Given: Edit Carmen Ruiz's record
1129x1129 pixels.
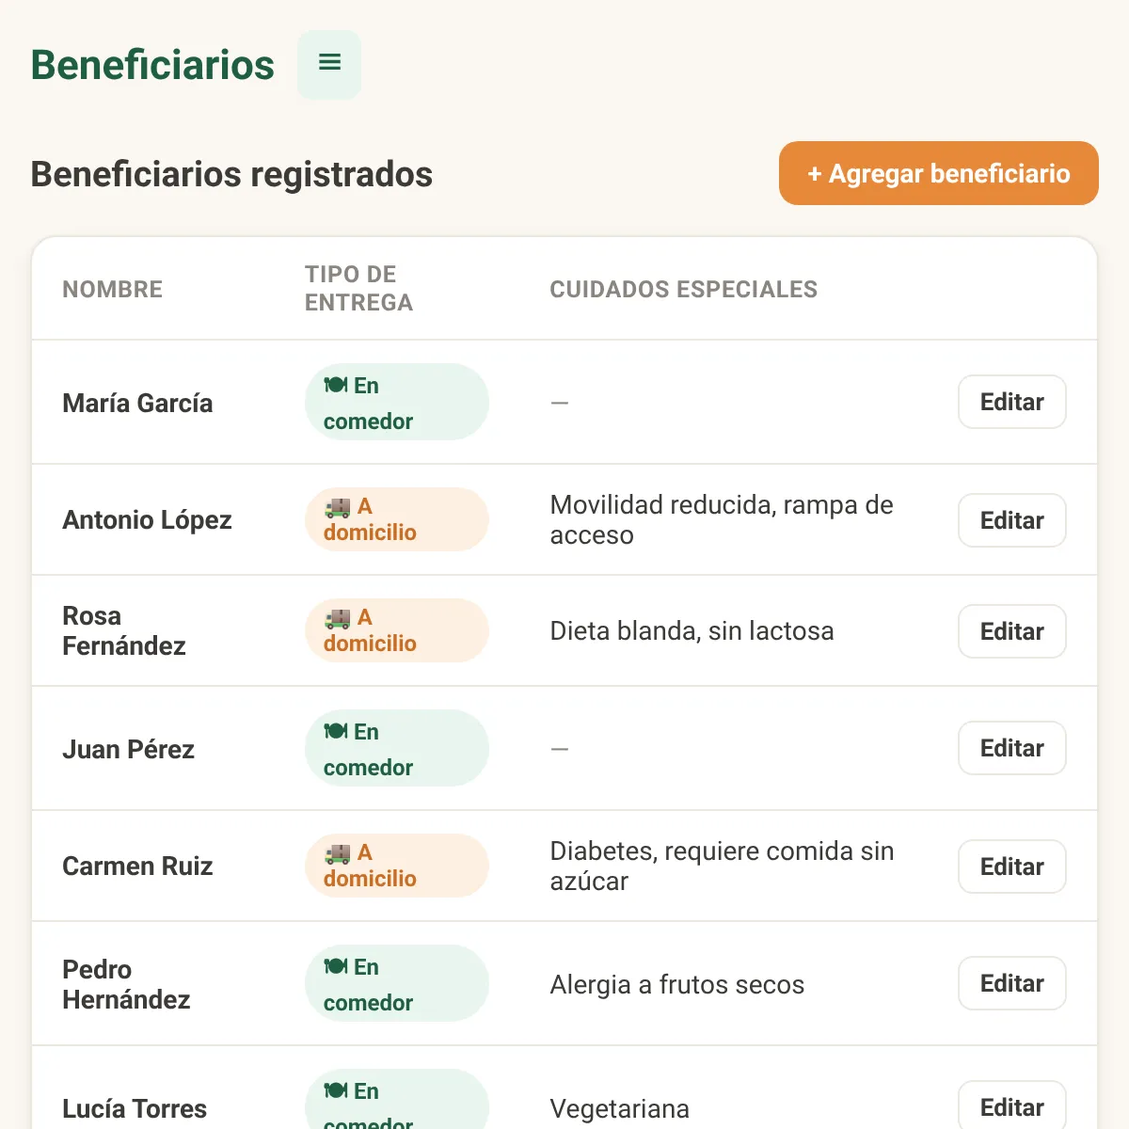Looking at the screenshot, I should tap(1012, 867).
